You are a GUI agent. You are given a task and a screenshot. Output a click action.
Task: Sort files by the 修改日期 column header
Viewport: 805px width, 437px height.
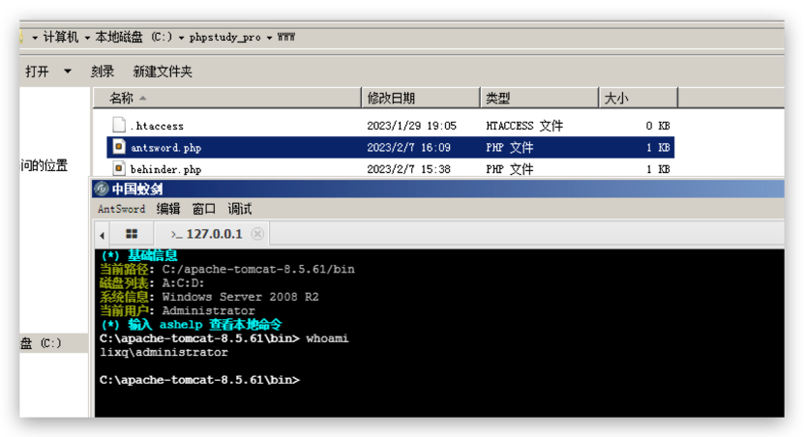(x=421, y=98)
